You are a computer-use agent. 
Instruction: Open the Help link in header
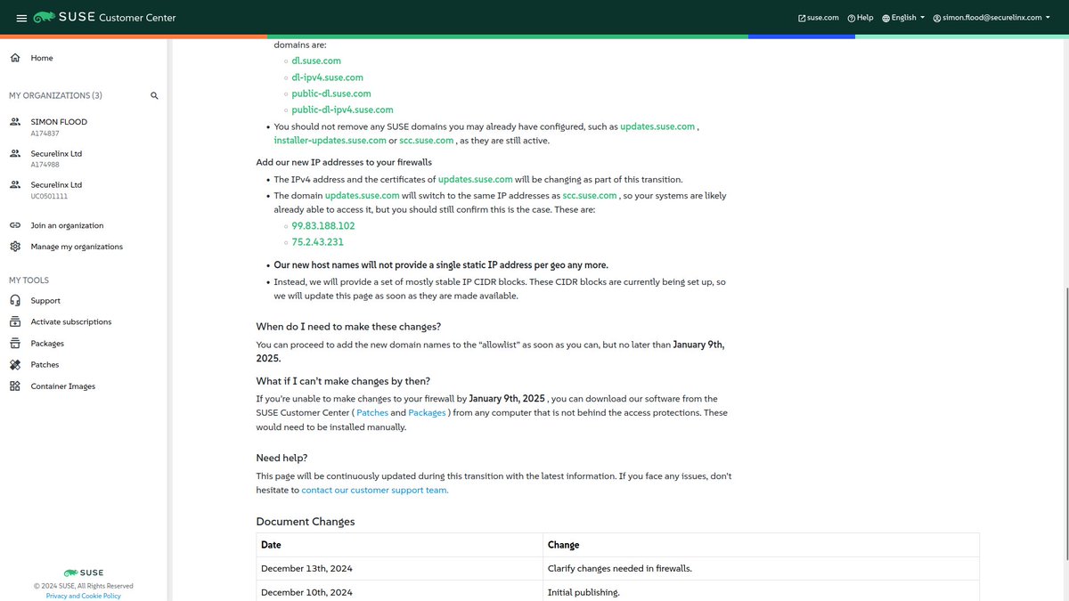[860, 18]
